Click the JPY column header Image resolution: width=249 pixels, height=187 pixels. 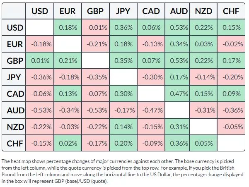(123, 11)
